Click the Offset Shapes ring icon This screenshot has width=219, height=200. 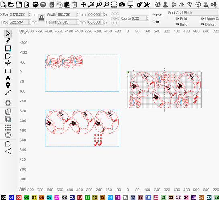tap(8, 103)
